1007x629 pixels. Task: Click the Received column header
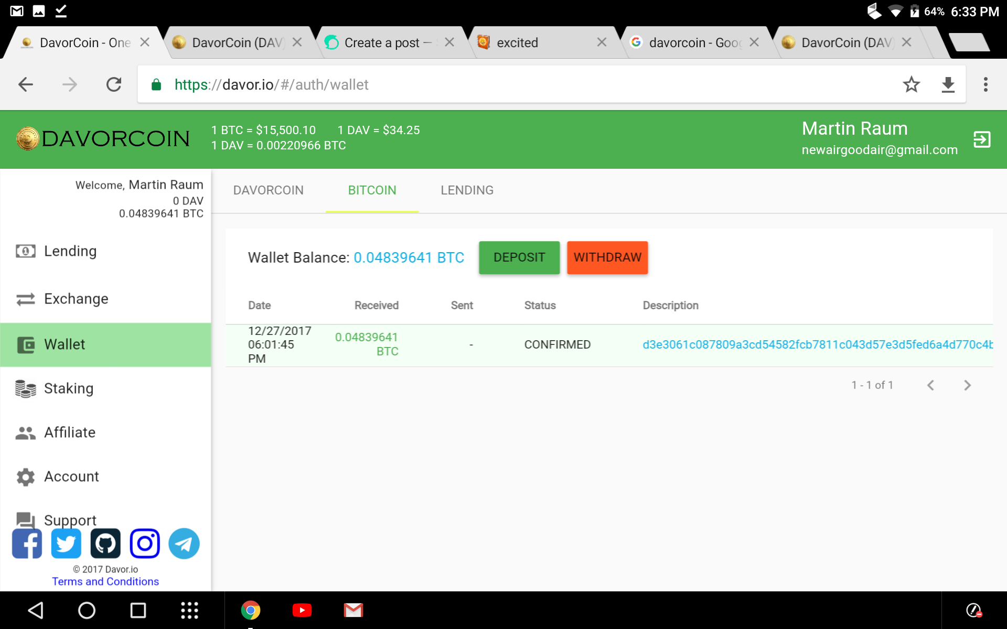coord(377,306)
